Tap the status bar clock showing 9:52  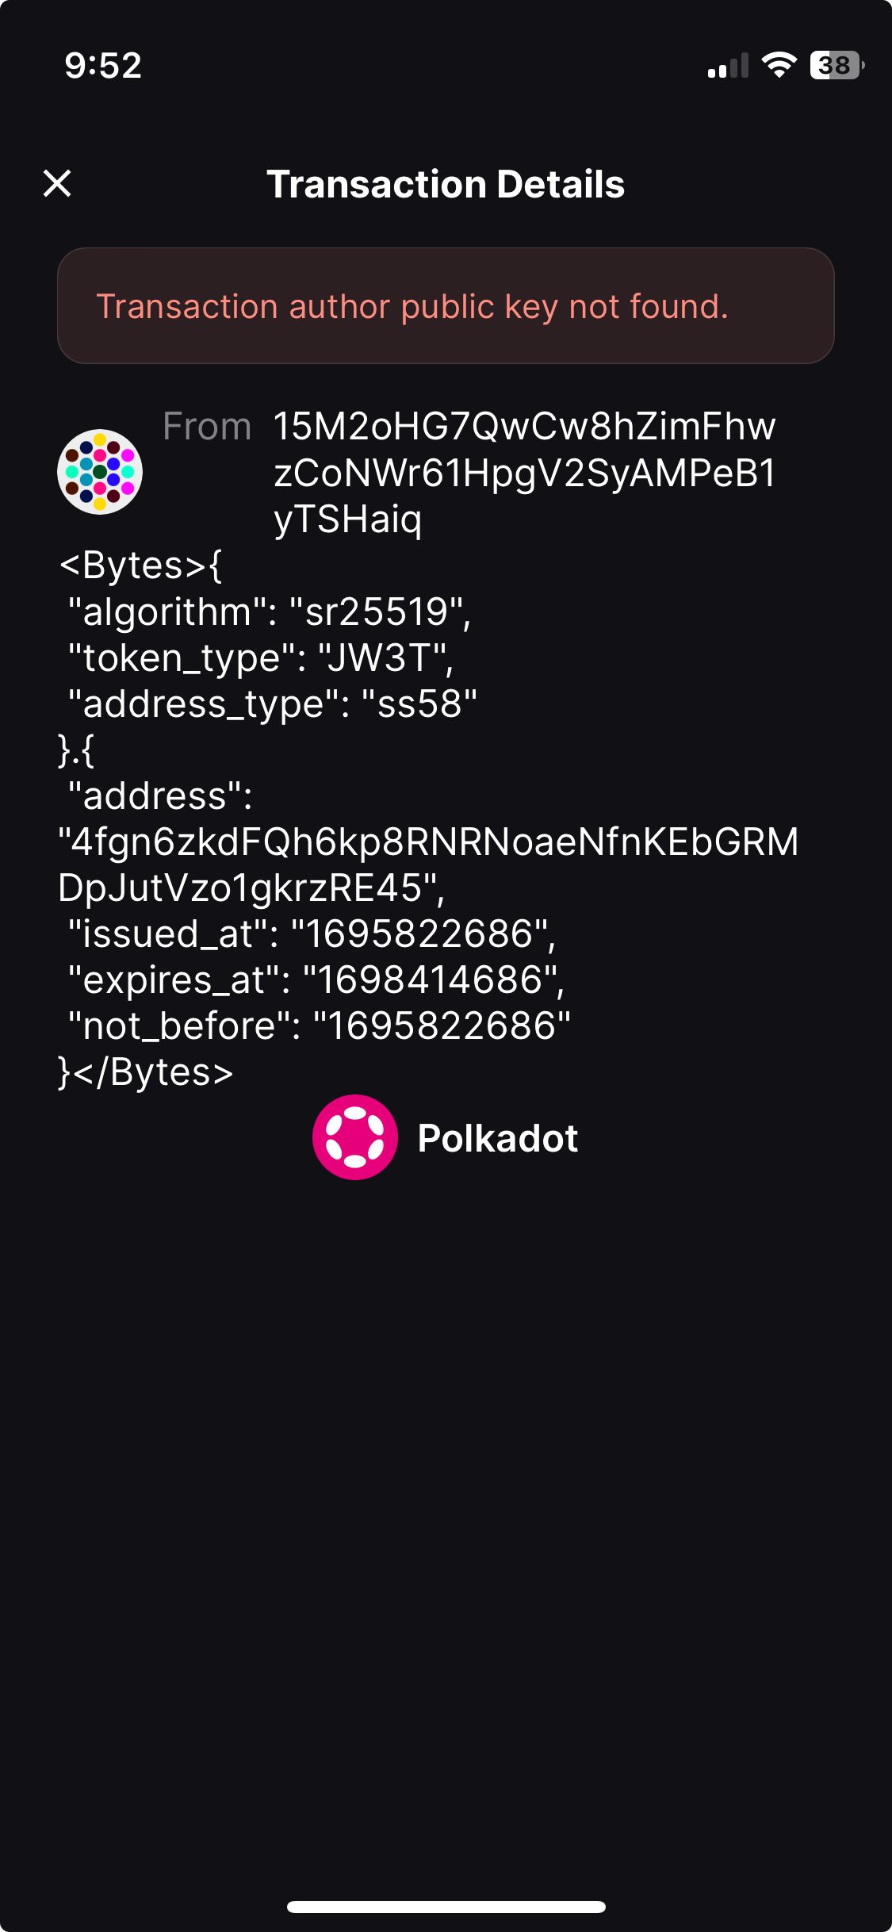point(104,67)
